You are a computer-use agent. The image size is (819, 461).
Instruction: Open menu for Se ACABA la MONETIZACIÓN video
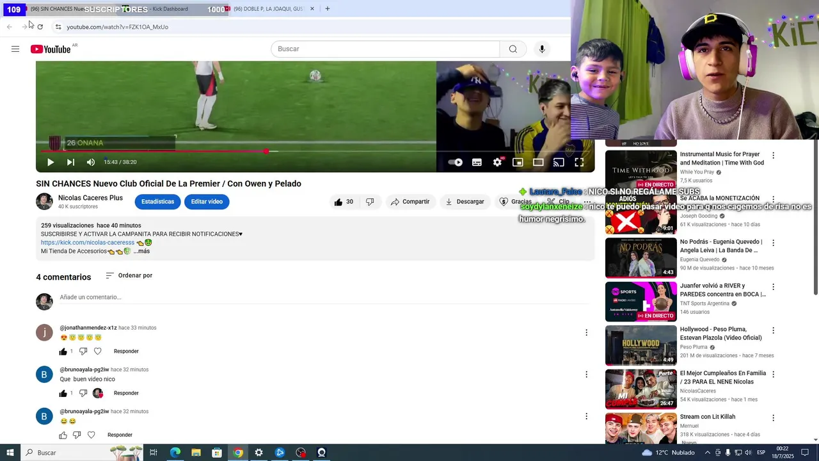pyautogui.click(x=773, y=200)
